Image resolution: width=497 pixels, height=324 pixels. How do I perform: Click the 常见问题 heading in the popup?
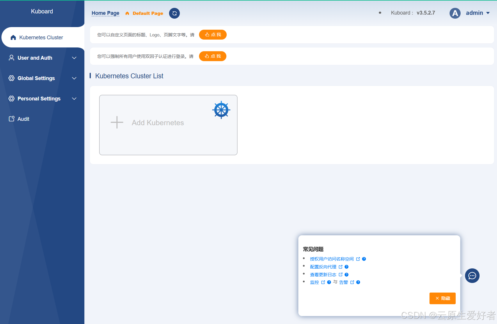point(313,249)
